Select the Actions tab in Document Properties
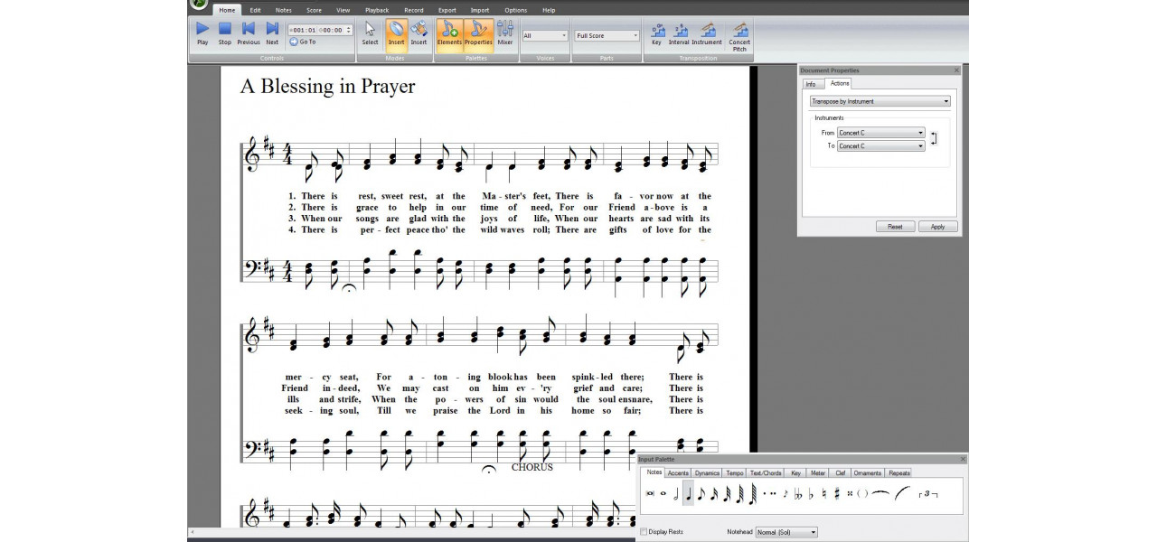The height and width of the screenshot is (542, 1157). coord(840,83)
